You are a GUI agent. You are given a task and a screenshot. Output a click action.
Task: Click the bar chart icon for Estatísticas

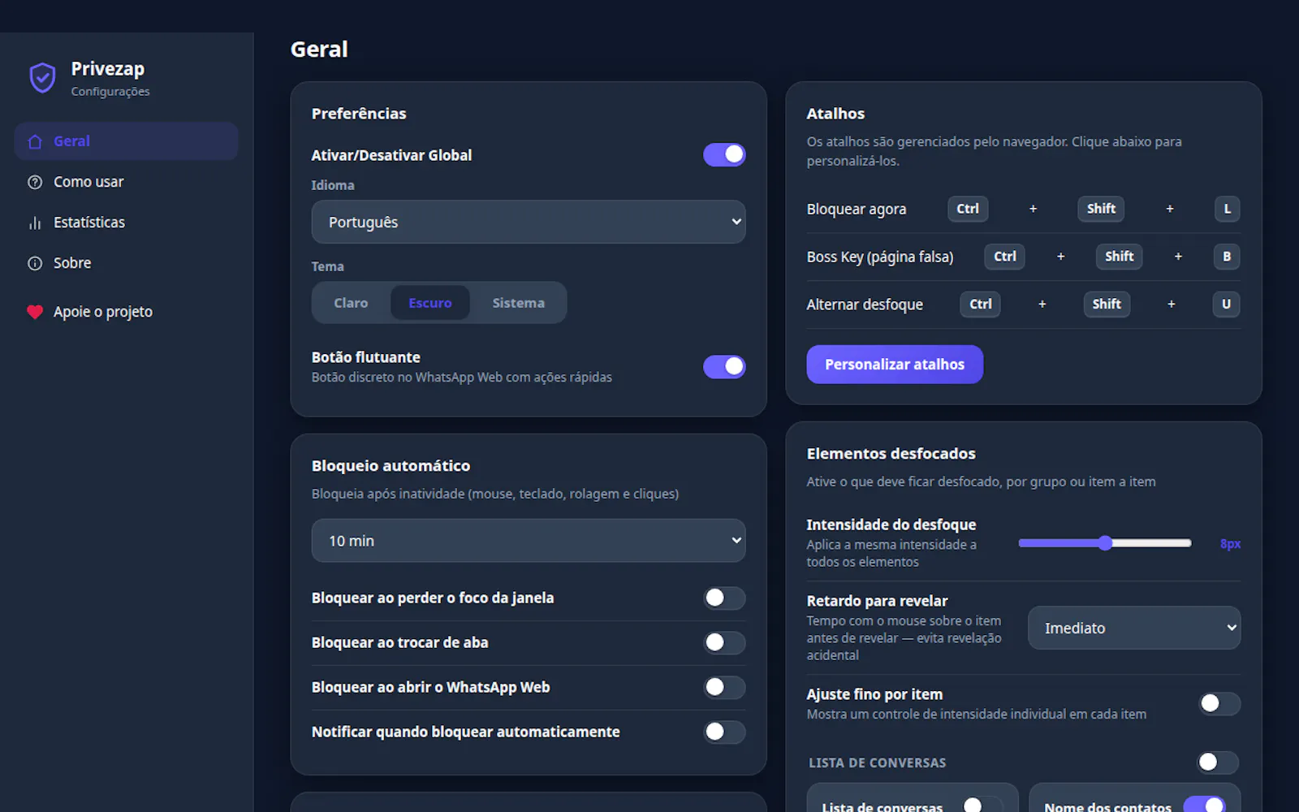coord(35,222)
